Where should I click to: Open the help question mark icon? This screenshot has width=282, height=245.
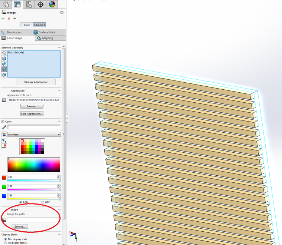point(62,12)
